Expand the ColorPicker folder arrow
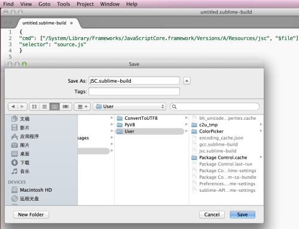Image resolution: width=299 pixels, height=229 pixels. pyautogui.click(x=261, y=131)
